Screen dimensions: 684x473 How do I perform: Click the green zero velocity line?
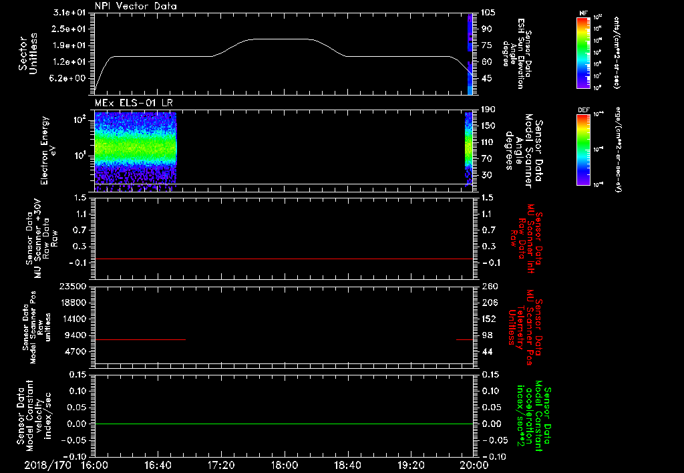(284, 424)
